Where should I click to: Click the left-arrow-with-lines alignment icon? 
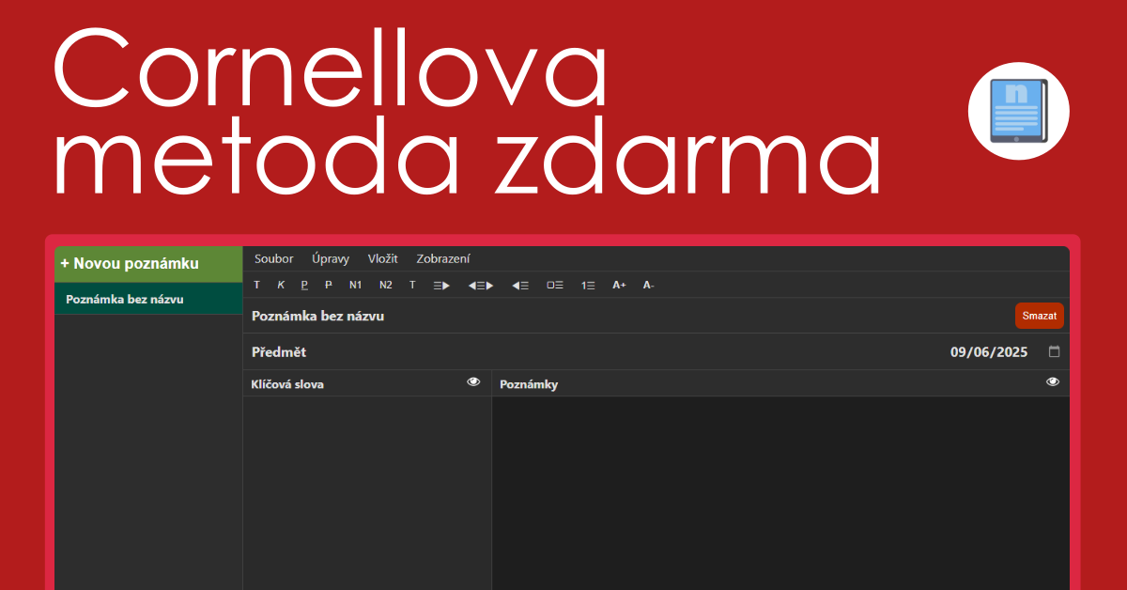(520, 285)
